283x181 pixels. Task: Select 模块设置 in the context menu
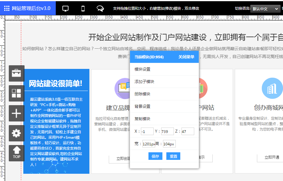point(142,69)
